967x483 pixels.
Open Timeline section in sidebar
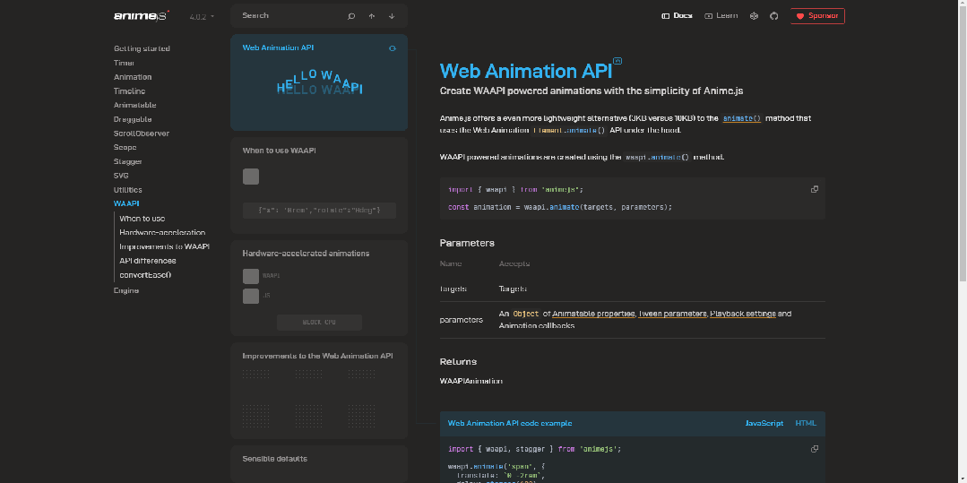[x=130, y=91]
